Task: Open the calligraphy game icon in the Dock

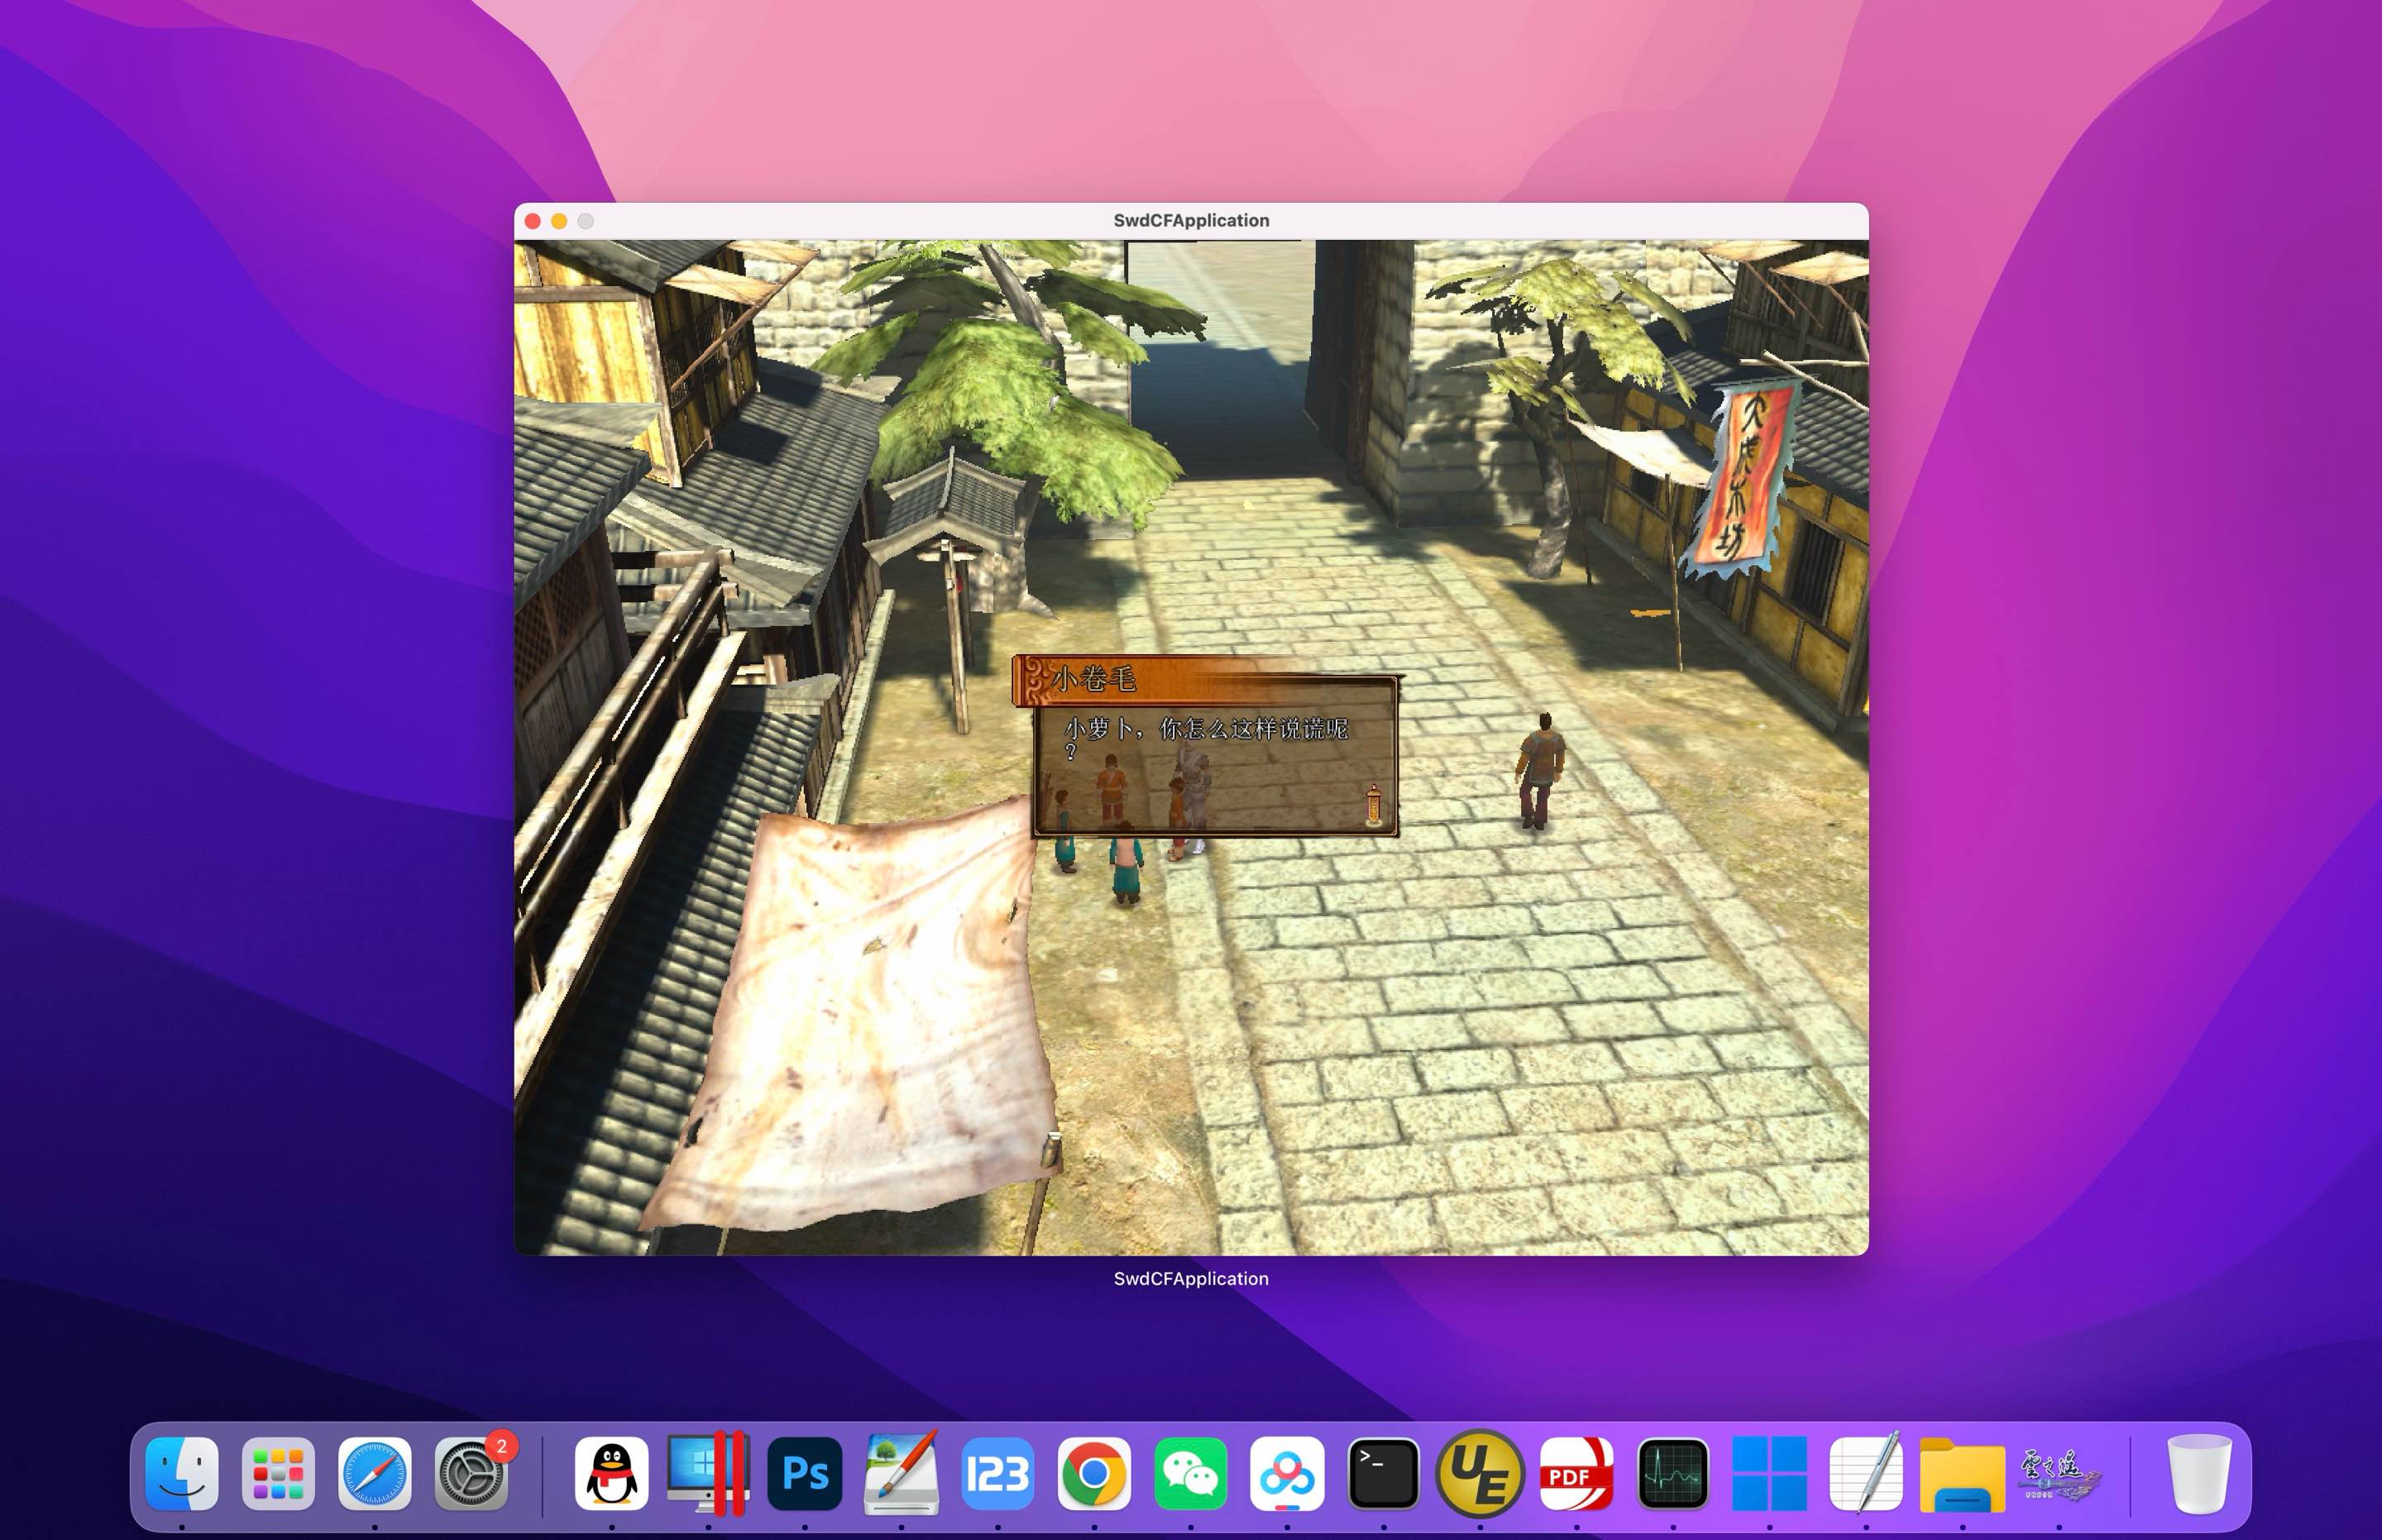Action: tap(2058, 1473)
